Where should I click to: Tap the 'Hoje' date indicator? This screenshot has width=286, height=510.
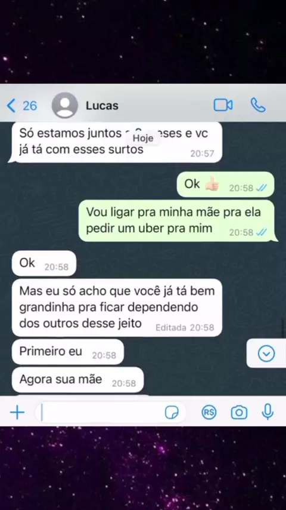(x=143, y=138)
